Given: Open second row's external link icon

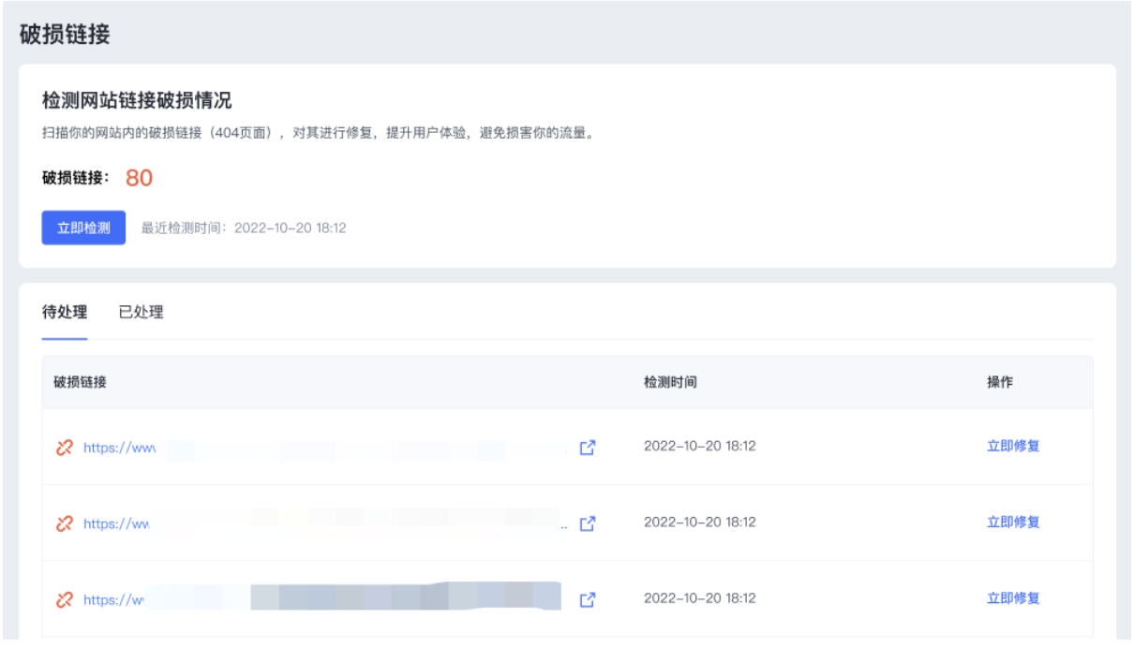Looking at the screenshot, I should [x=588, y=523].
